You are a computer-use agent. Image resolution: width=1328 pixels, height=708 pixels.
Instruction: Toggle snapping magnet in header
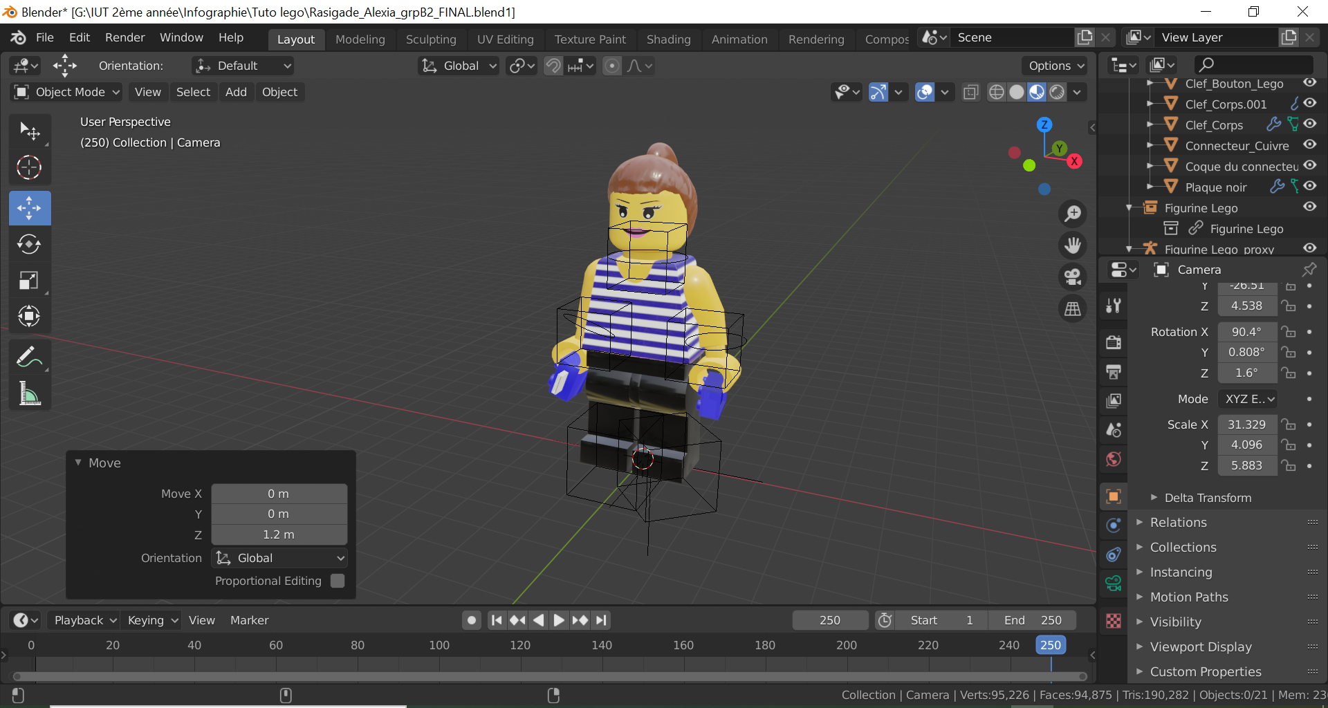(x=553, y=66)
